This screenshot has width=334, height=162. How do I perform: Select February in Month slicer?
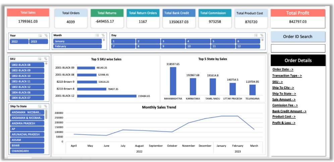click(x=77, y=46)
